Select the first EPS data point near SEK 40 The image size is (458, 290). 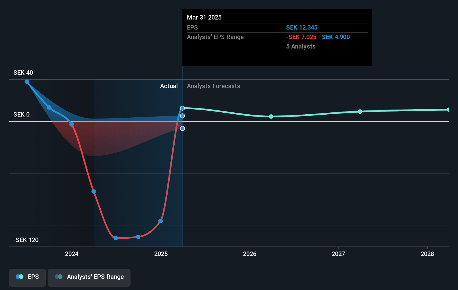[x=27, y=82]
